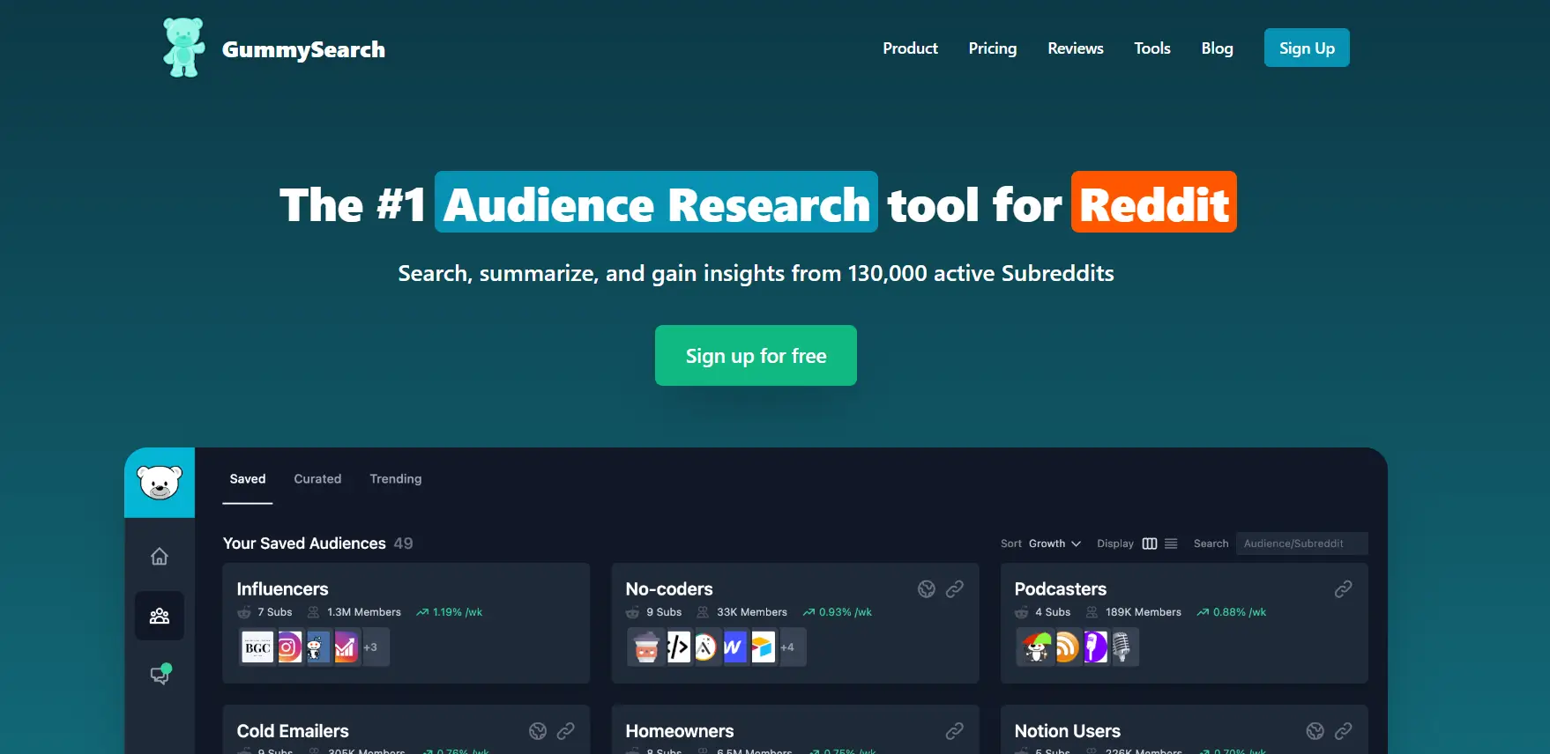Click the Adalo 'A' subreddit icon in No-coders

click(x=705, y=647)
